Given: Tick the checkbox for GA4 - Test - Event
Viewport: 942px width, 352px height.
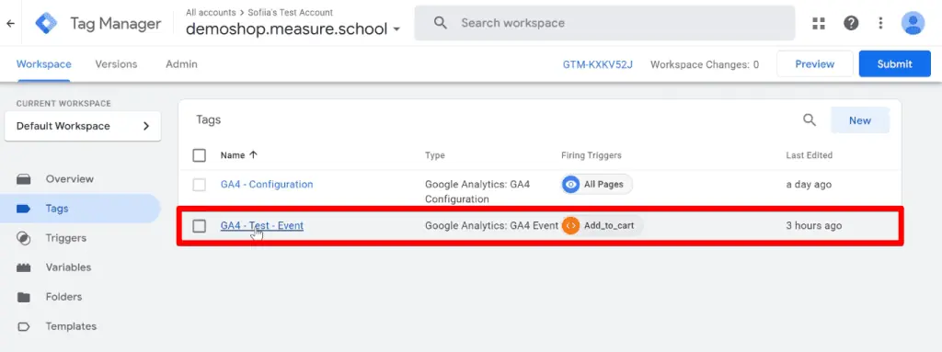Looking at the screenshot, I should [200, 226].
